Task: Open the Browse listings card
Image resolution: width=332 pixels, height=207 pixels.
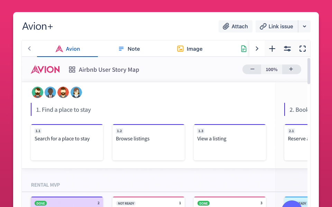Action: (148, 142)
